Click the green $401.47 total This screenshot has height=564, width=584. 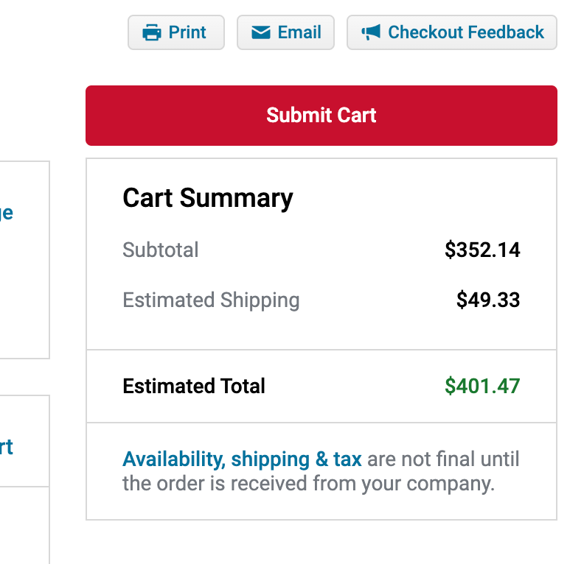tap(482, 386)
